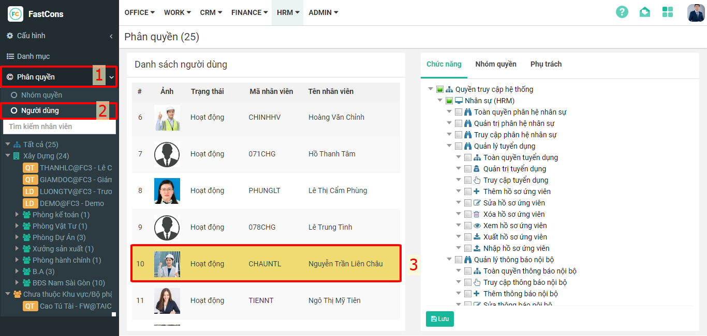Open the HRM dropdown menu

[x=288, y=12]
